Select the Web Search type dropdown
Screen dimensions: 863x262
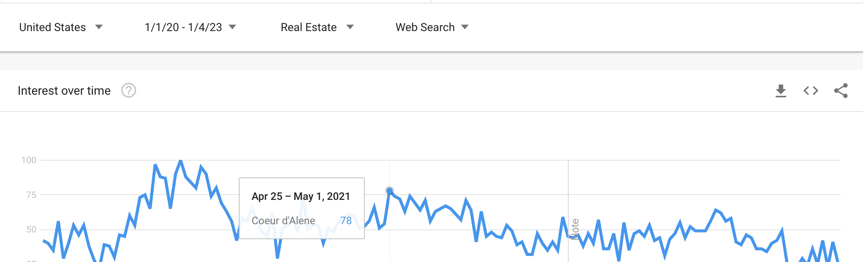pyautogui.click(x=425, y=27)
